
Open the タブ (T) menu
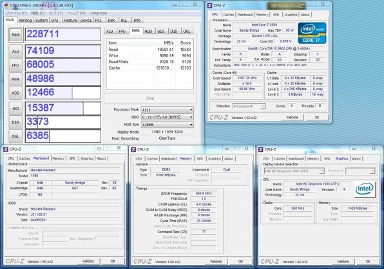[x=56, y=13]
